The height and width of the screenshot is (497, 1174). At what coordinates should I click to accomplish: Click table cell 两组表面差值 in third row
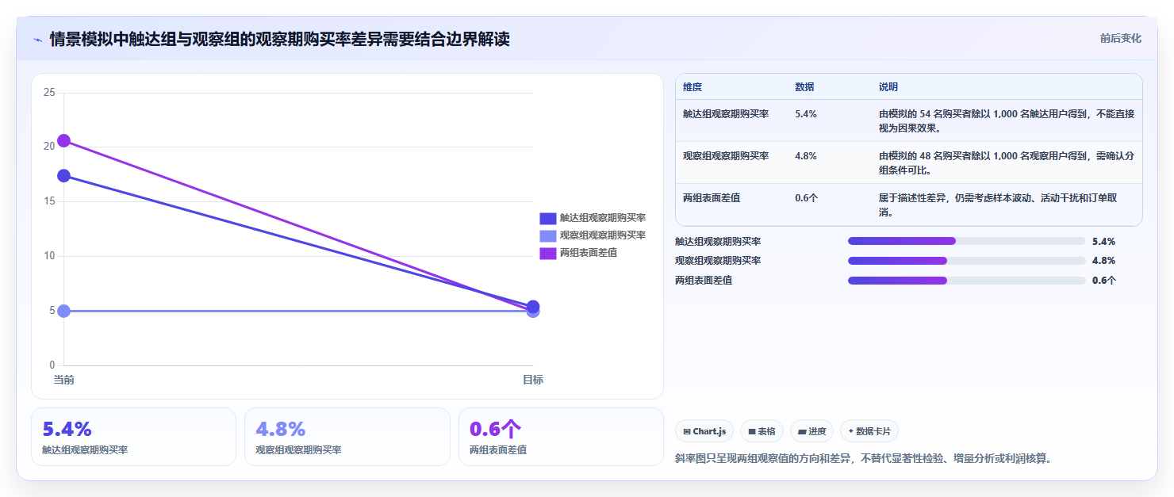(x=712, y=198)
